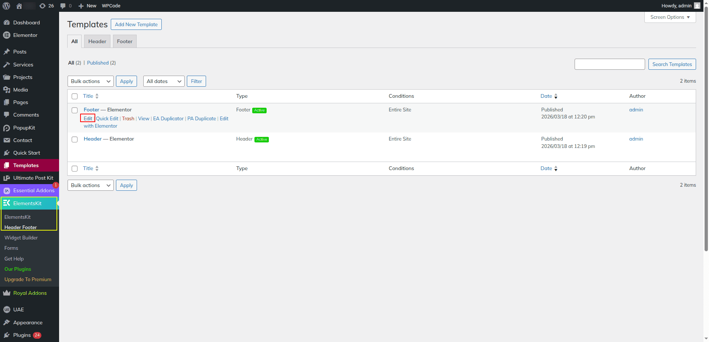Tick select-all checkbox in table footer
This screenshot has width=709, height=342.
(75, 169)
